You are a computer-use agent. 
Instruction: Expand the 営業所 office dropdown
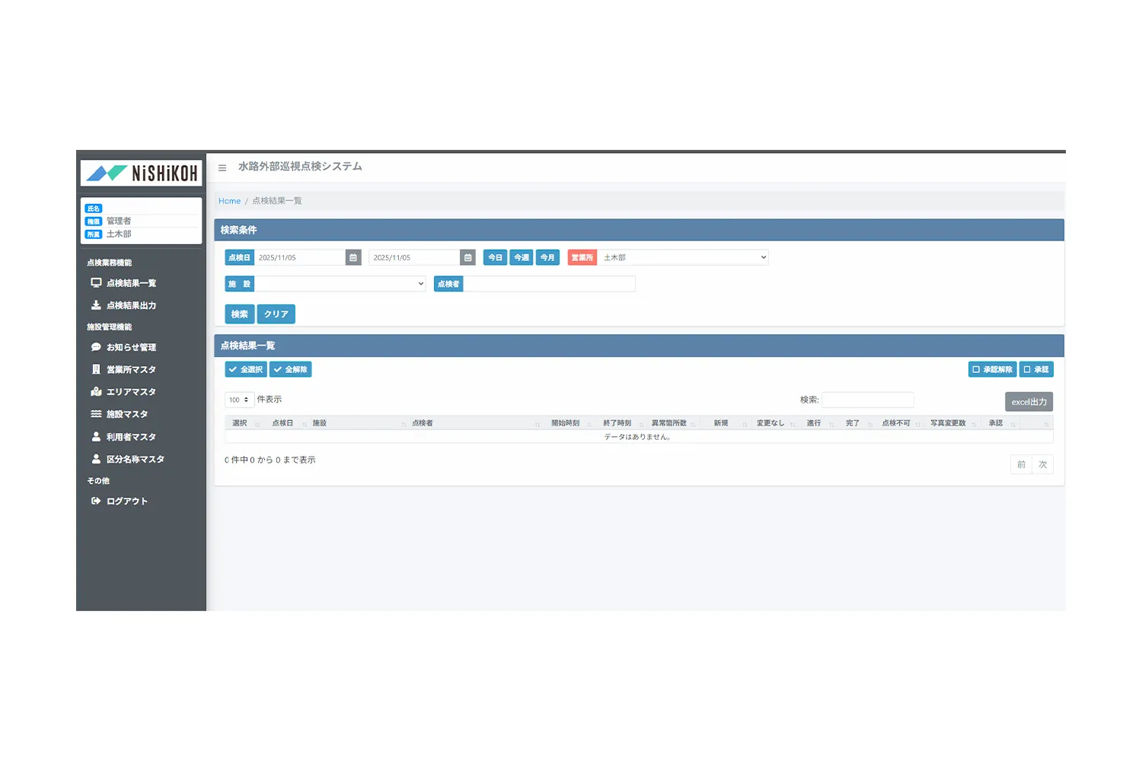[x=683, y=258]
